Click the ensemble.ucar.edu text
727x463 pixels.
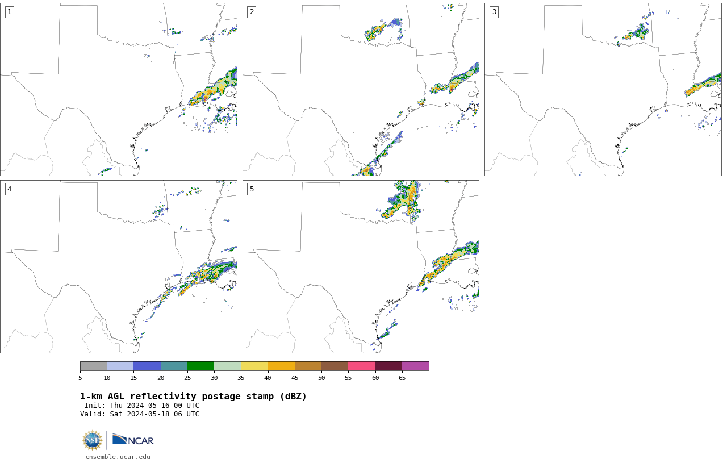(x=118, y=457)
